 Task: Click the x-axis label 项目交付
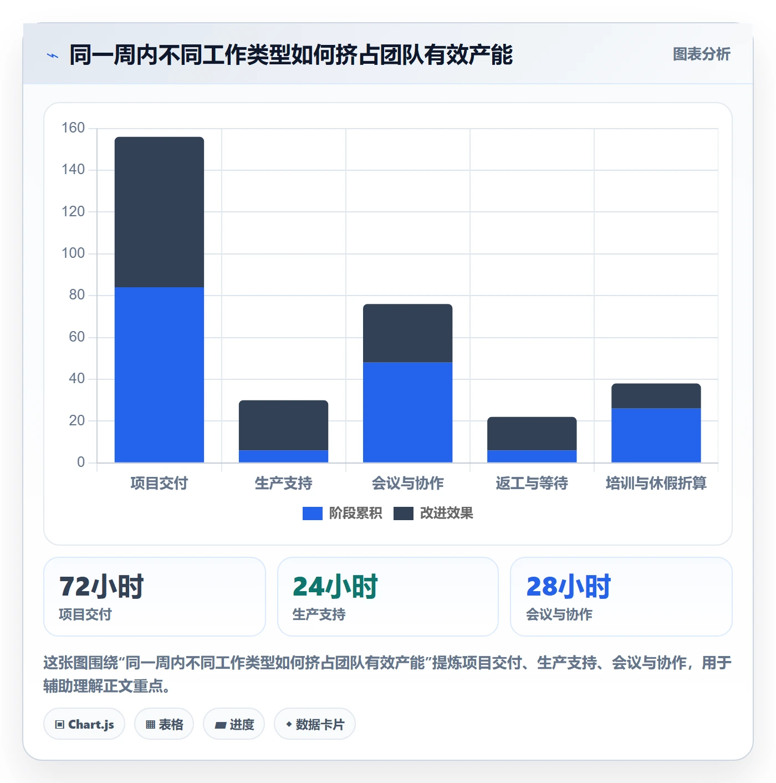point(159,484)
